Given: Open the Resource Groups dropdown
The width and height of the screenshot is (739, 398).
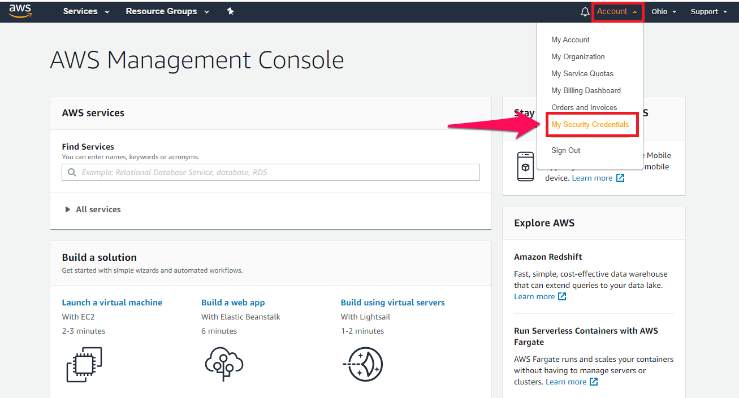Looking at the screenshot, I should [167, 11].
